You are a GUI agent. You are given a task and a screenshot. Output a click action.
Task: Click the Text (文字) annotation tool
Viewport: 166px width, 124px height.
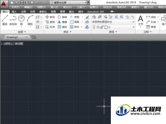[140, 21]
